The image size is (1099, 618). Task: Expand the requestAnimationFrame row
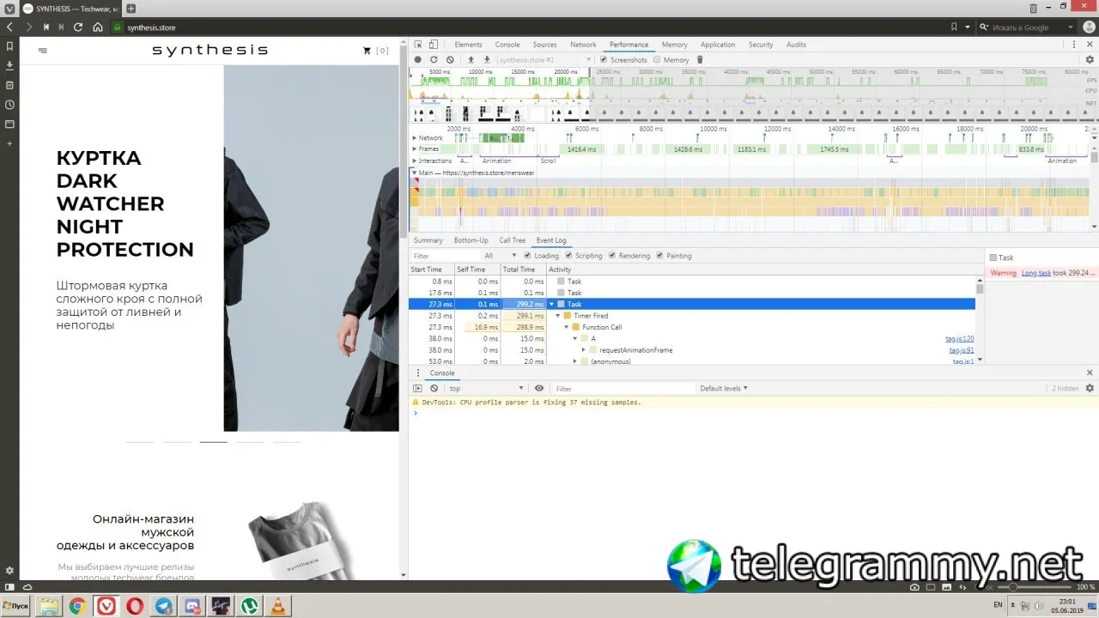click(x=584, y=350)
